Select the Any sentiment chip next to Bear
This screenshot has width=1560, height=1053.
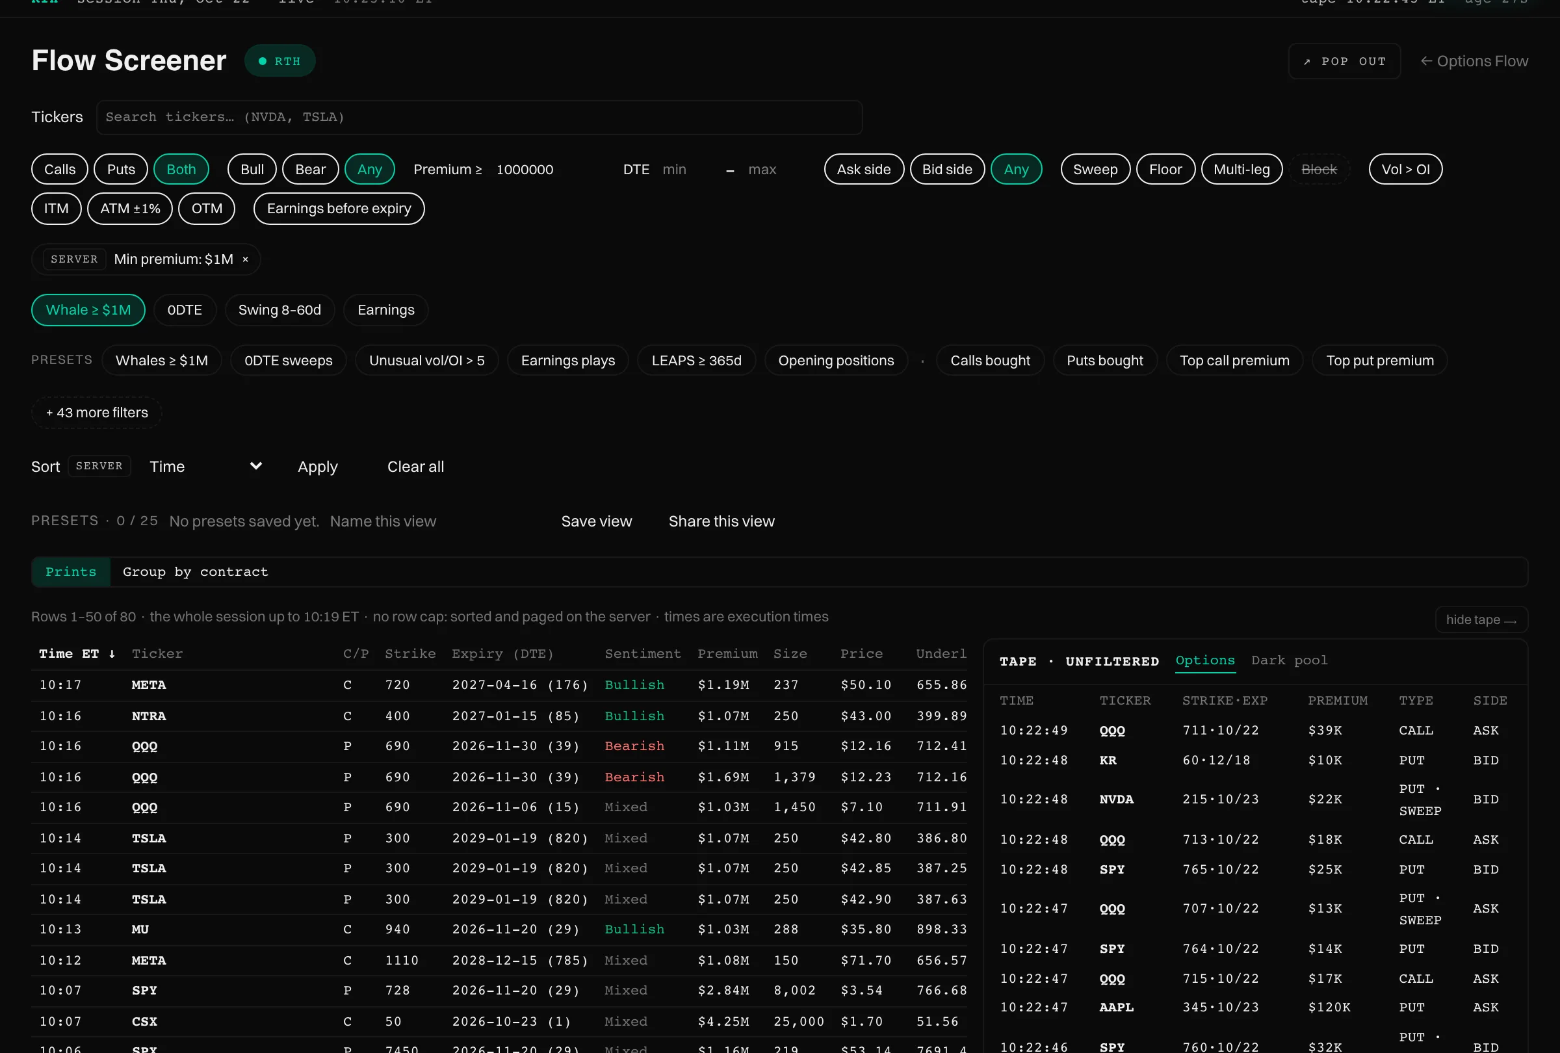(370, 169)
